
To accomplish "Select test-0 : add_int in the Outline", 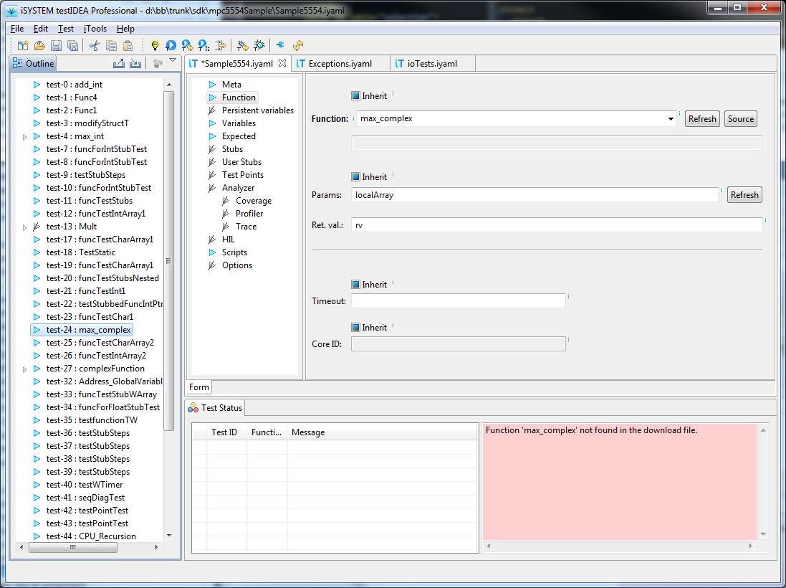I will click(75, 85).
